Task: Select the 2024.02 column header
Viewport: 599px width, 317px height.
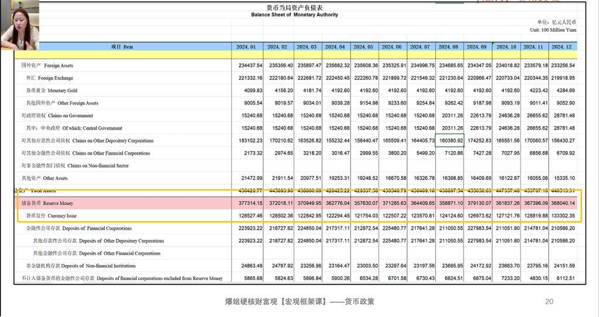Action: (277, 47)
